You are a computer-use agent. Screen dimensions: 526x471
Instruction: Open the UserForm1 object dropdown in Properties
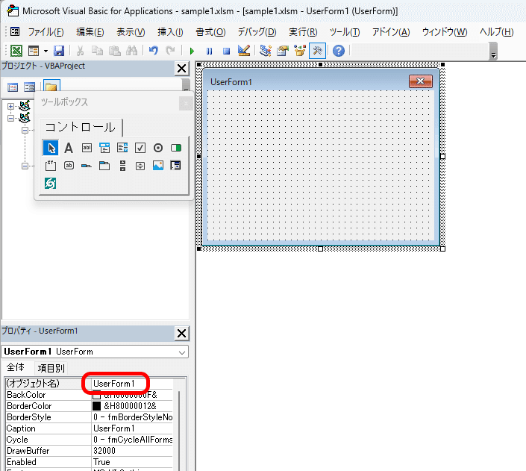coord(182,352)
